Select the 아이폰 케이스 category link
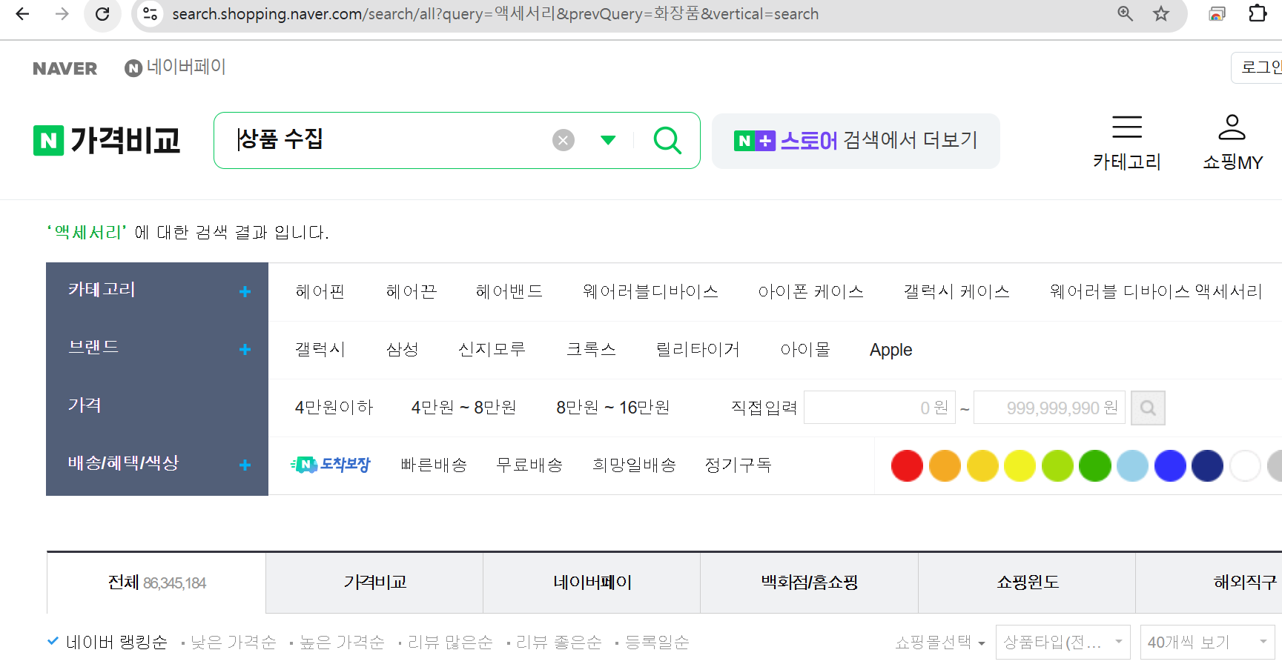Viewport: 1282px width, 667px height. (810, 291)
